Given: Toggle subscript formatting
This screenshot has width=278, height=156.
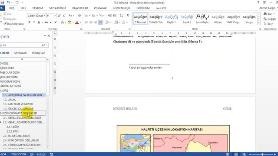Looking at the screenshot, I should tap(51, 22).
